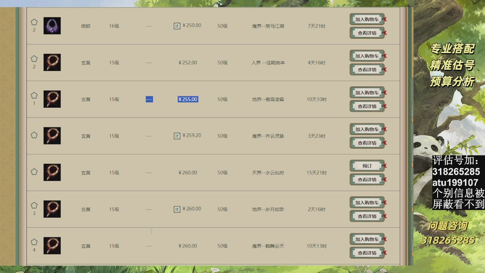Viewport: 485px width, 273px height.
Task: View details for the 魔界--鹤舞云天 listing
Action: tap(367, 253)
